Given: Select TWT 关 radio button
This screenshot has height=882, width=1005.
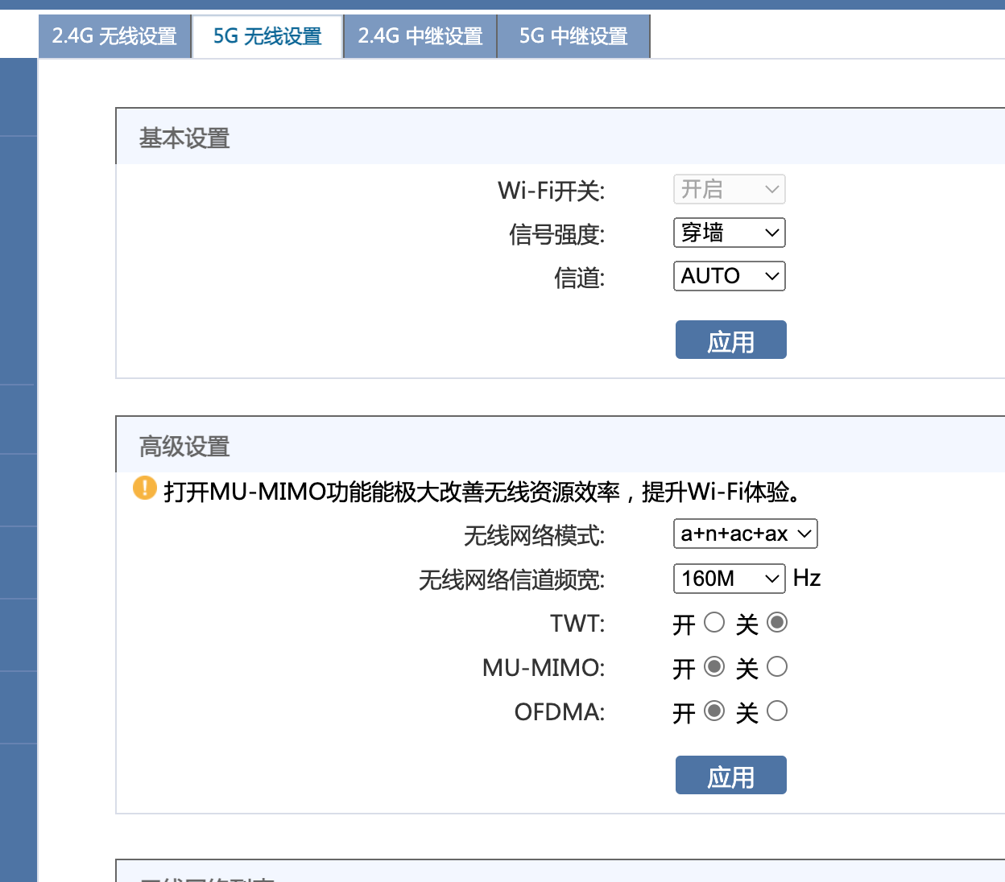Looking at the screenshot, I should pos(777,623).
